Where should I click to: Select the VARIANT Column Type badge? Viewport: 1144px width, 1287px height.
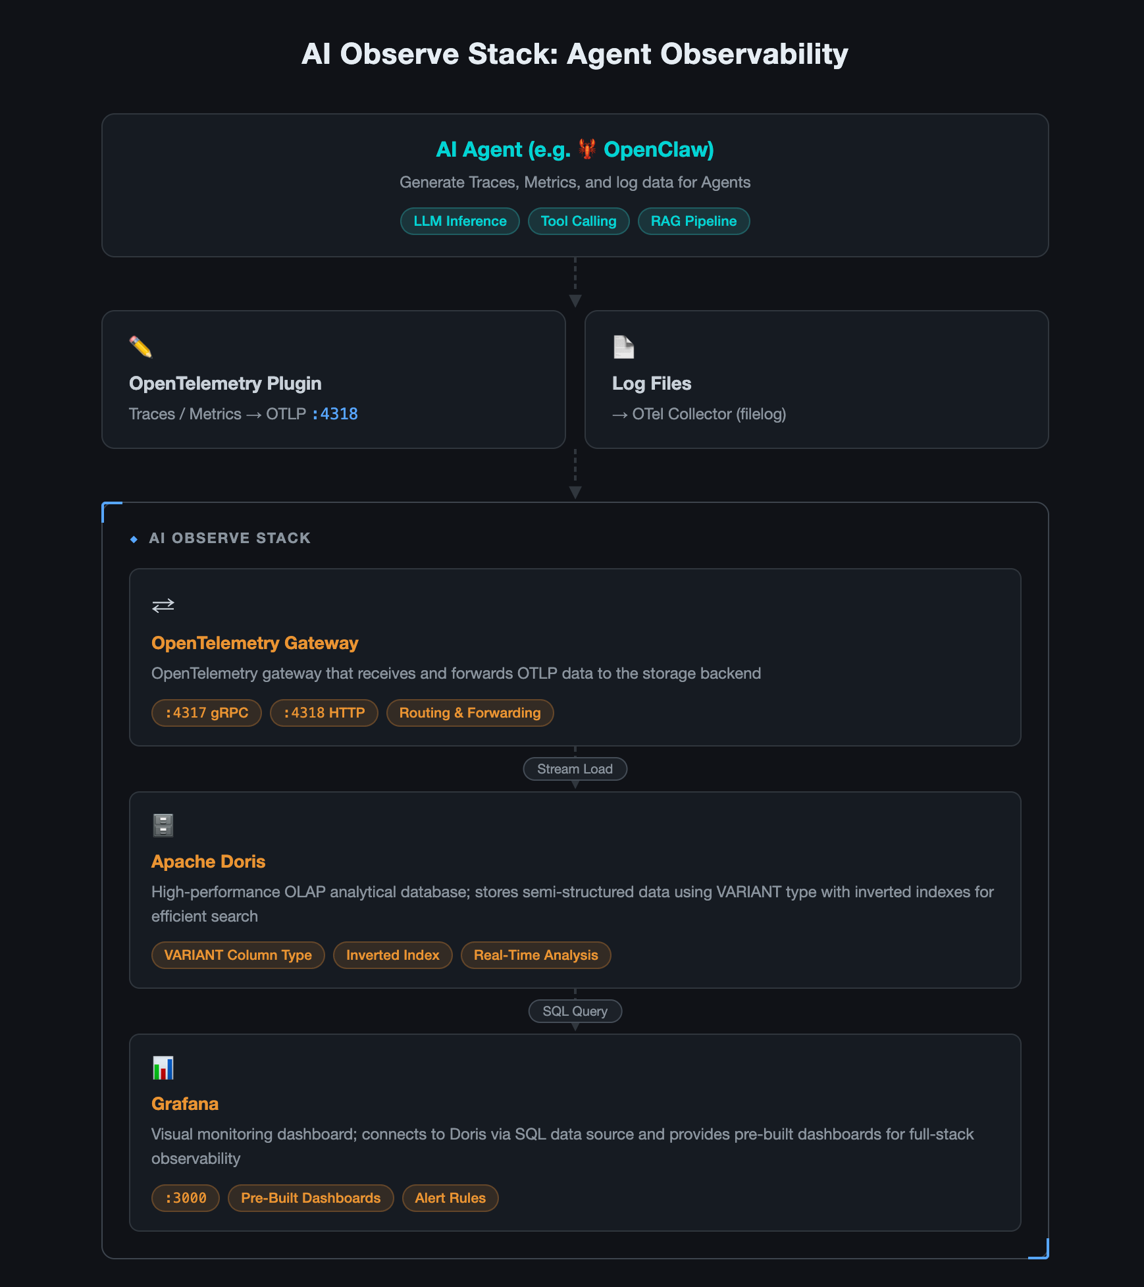coord(238,955)
